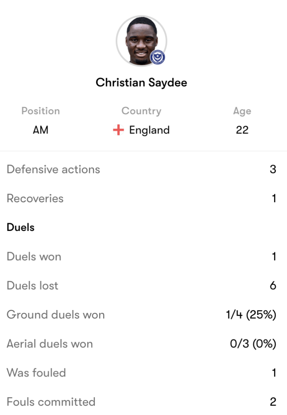
Task: Click the Was fouled row
Action: tap(141, 373)
